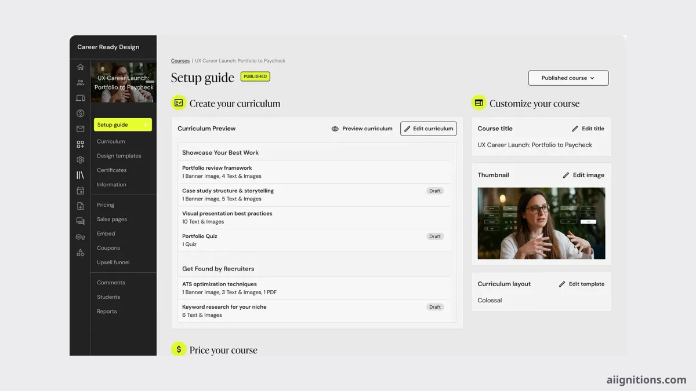The height and width of the screenshot is (391, 696).
Task: Open the chat bubbles community icon
Action: 80,221
